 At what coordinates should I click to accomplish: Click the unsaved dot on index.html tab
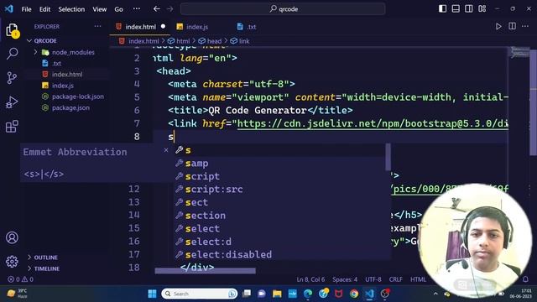click(x=163, y=26)
